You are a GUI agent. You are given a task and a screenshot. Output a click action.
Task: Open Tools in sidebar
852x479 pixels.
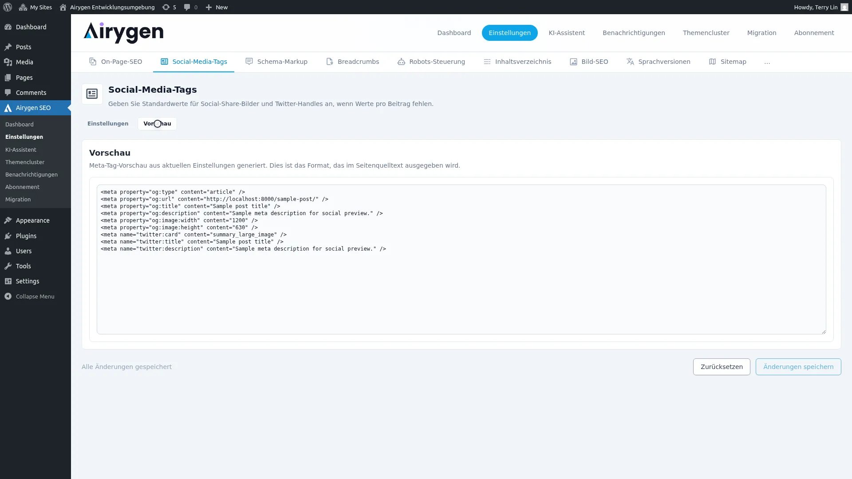(35, 266)
